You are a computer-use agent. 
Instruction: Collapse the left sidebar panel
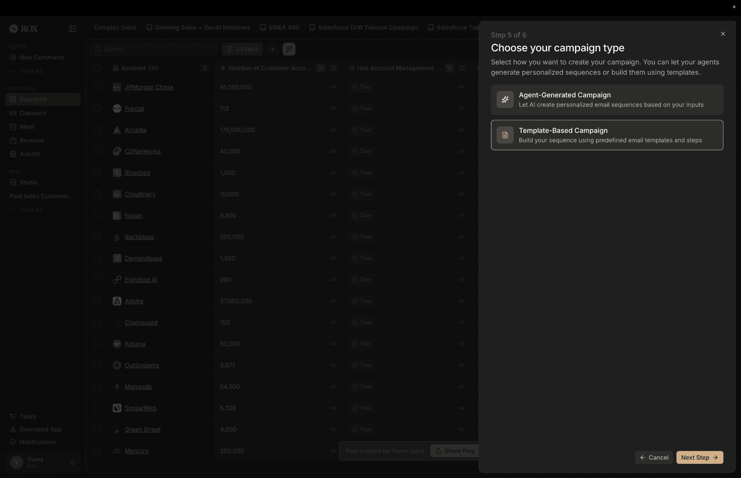(72, 28)
